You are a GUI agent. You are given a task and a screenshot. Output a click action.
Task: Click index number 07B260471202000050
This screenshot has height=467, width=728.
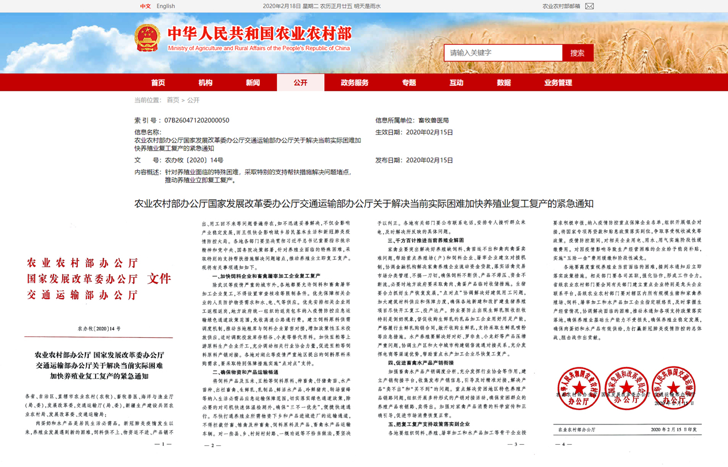coord(197,121)
